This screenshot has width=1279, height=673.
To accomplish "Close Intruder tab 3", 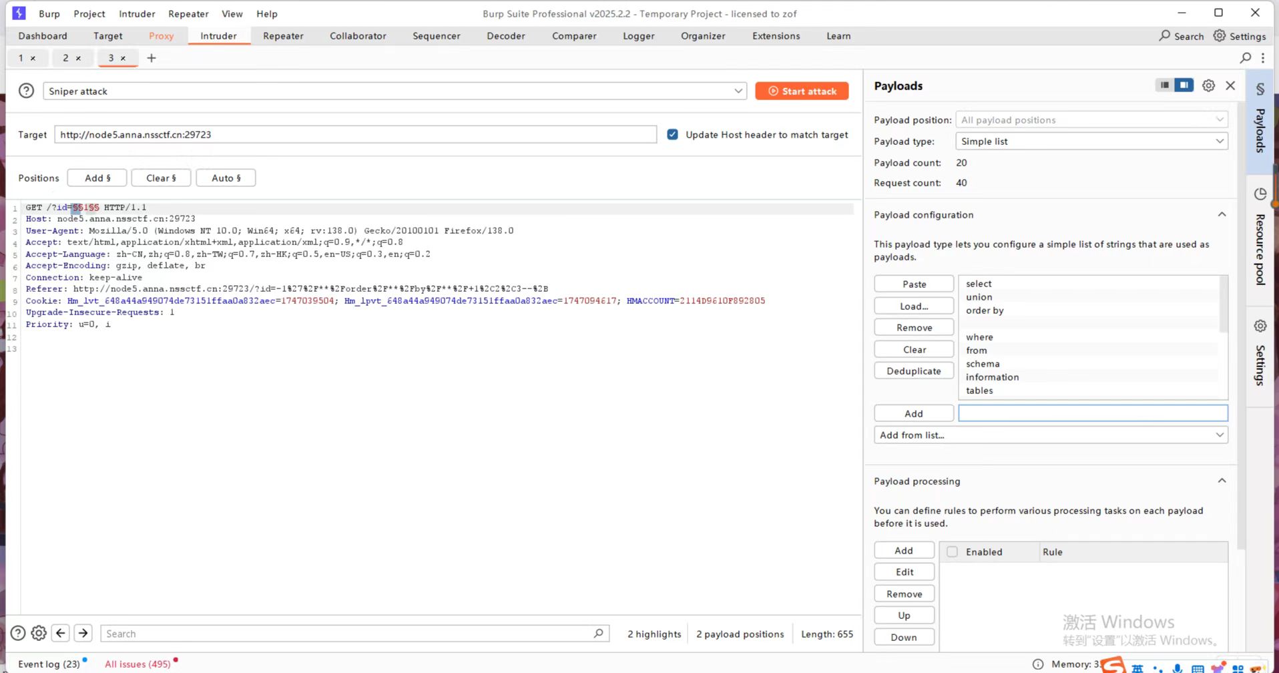I will point(123,58).
